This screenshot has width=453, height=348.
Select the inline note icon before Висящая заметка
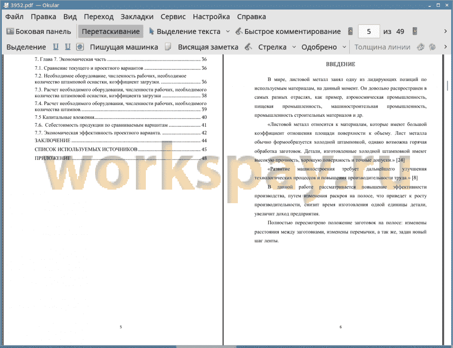point(168,47)
